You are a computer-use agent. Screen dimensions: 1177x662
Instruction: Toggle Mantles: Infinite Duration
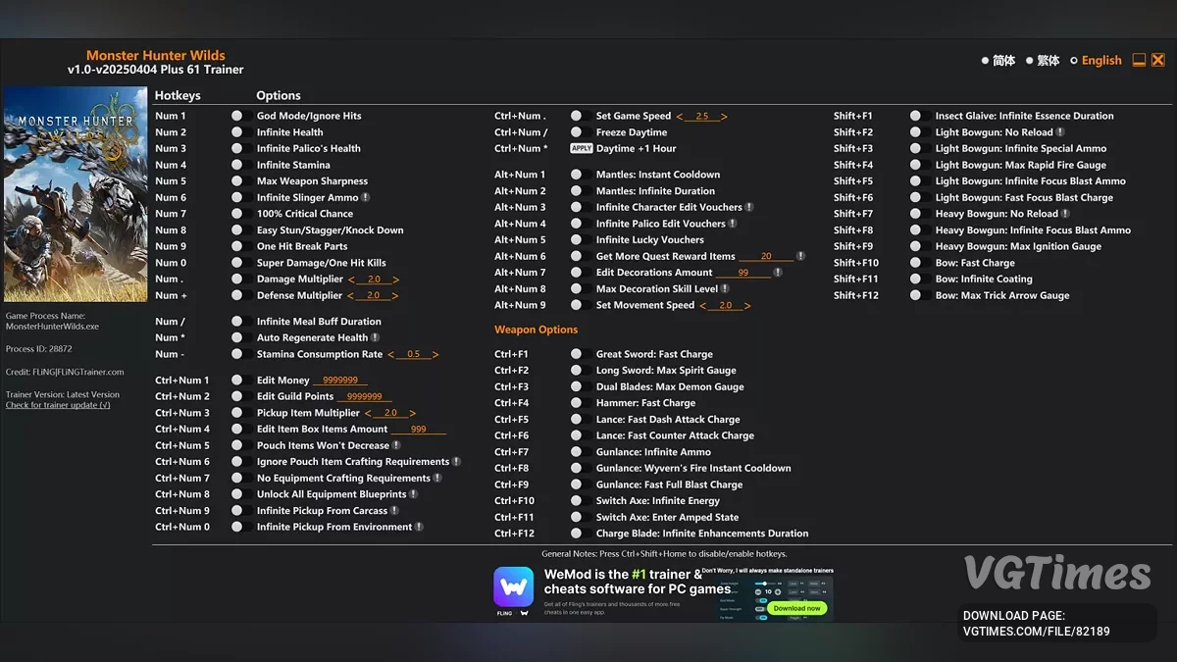point(577,190)
